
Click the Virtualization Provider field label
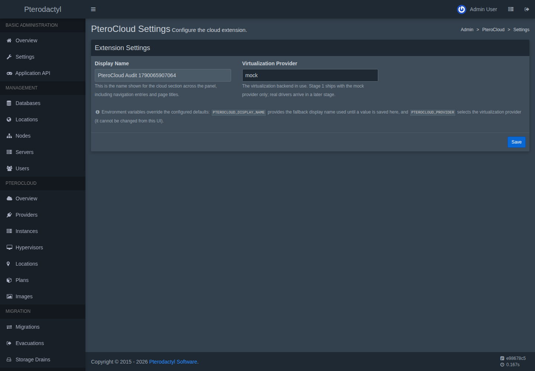pyautogui.click(x=270, y=63)
